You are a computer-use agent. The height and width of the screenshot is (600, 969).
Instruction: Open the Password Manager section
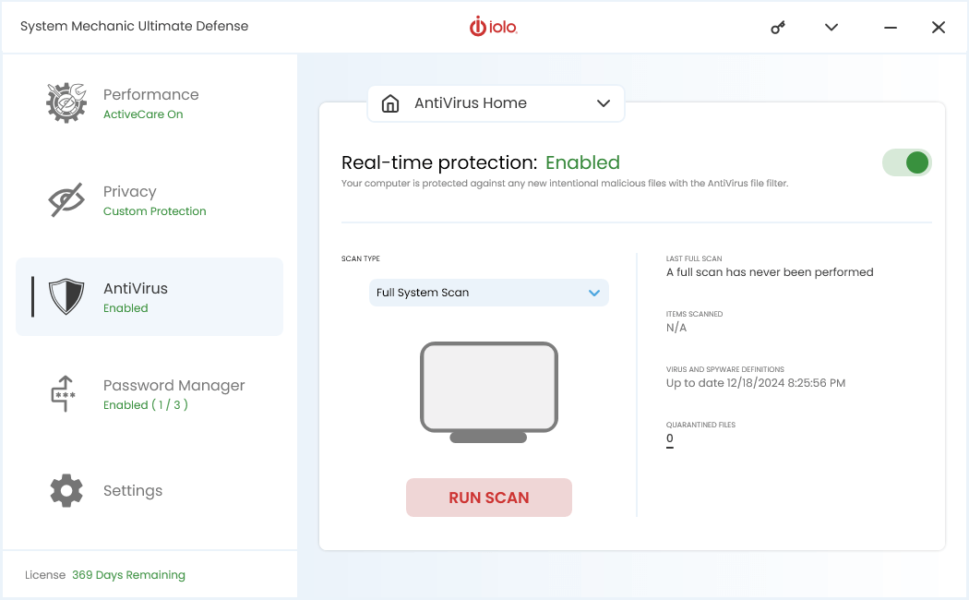click(173, 385)
